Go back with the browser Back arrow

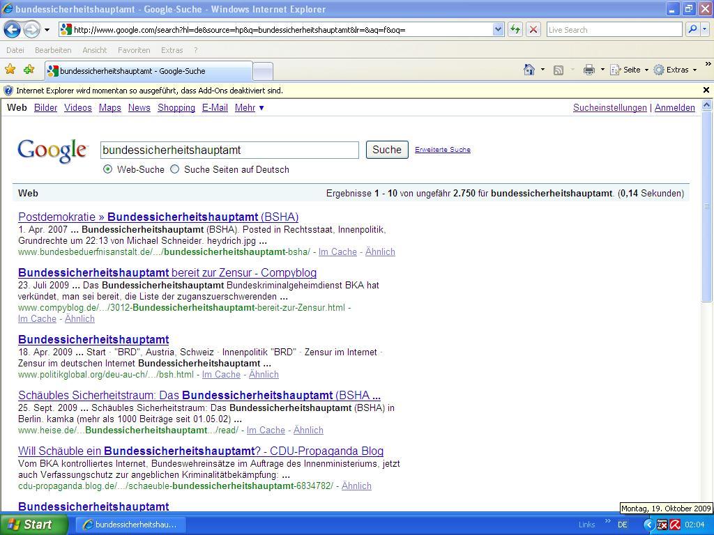click(x=13, y=30)
